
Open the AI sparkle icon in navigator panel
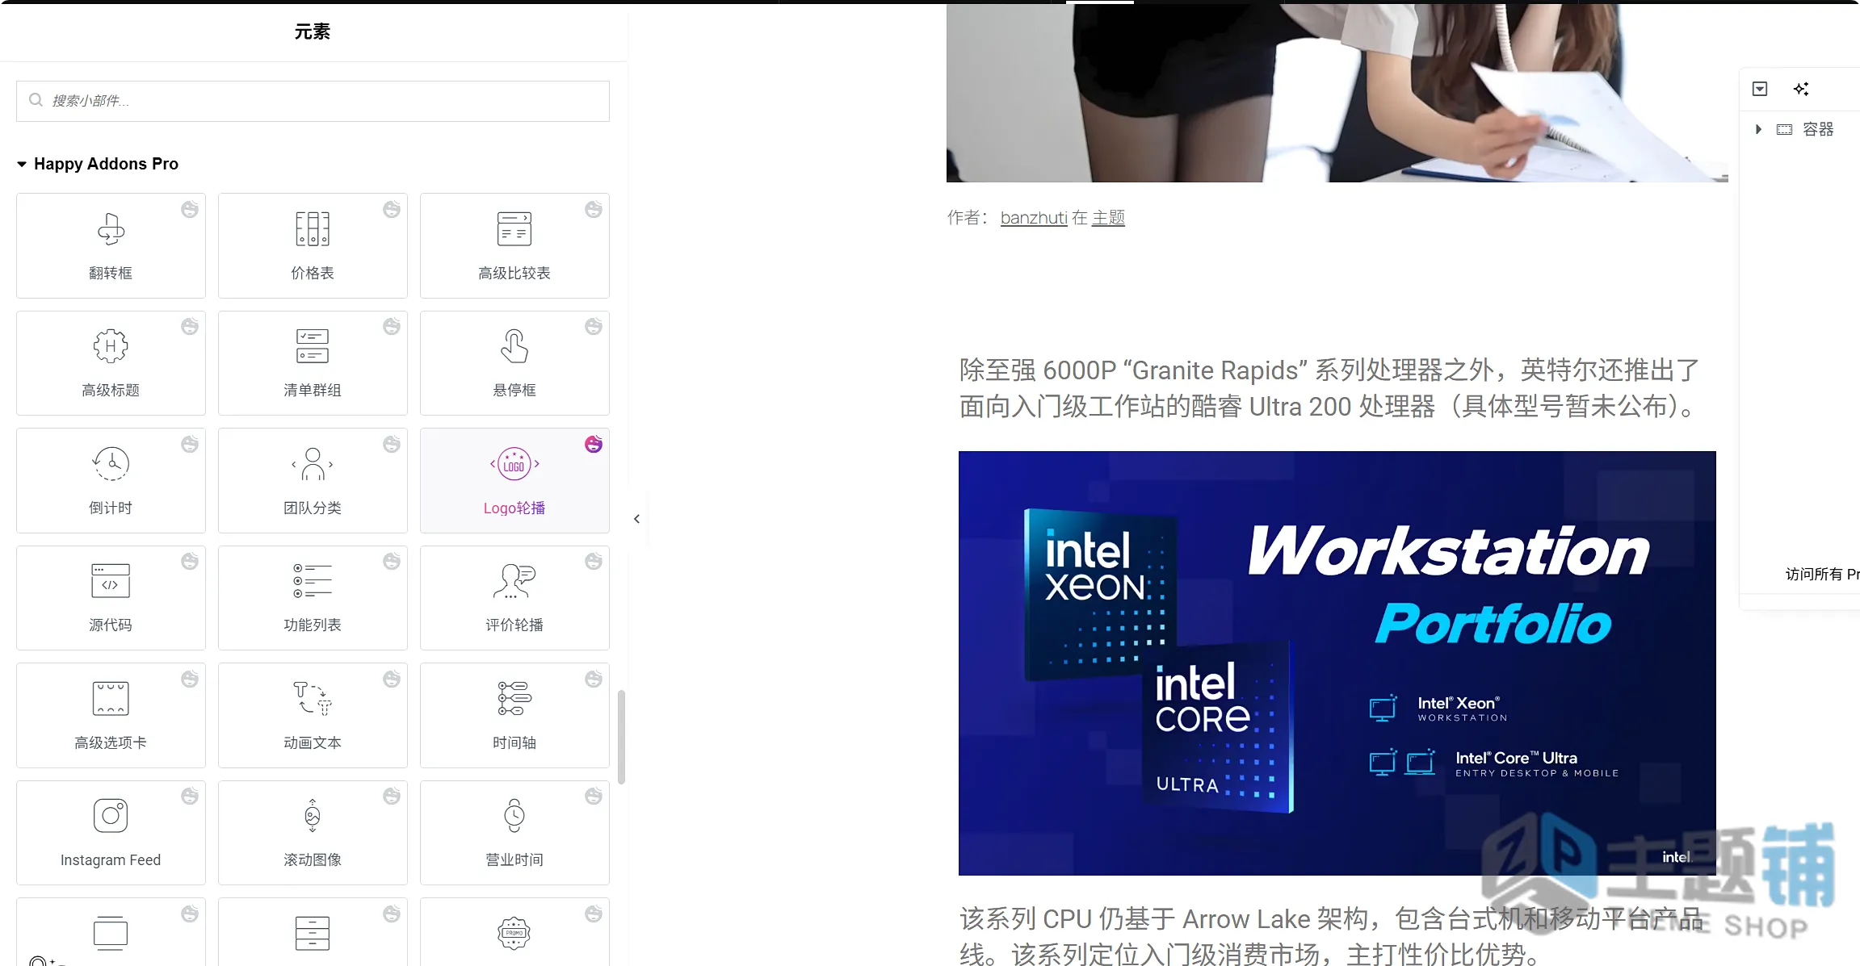(1801, 89)
